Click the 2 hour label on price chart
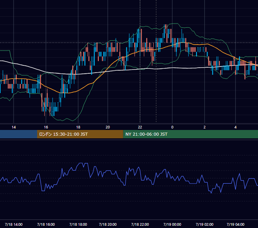The height and width of the screenshot is (228, 258). click(205, 127)
